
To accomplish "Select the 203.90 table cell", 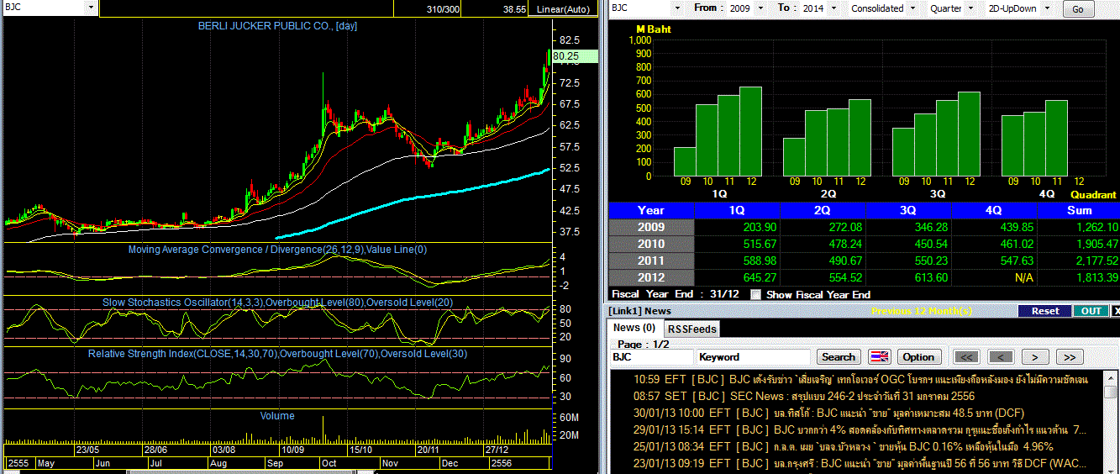I will click(x=737, y=227).
